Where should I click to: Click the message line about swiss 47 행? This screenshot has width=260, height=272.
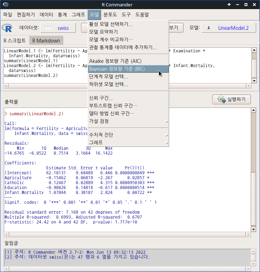click(x=77, y=257)
